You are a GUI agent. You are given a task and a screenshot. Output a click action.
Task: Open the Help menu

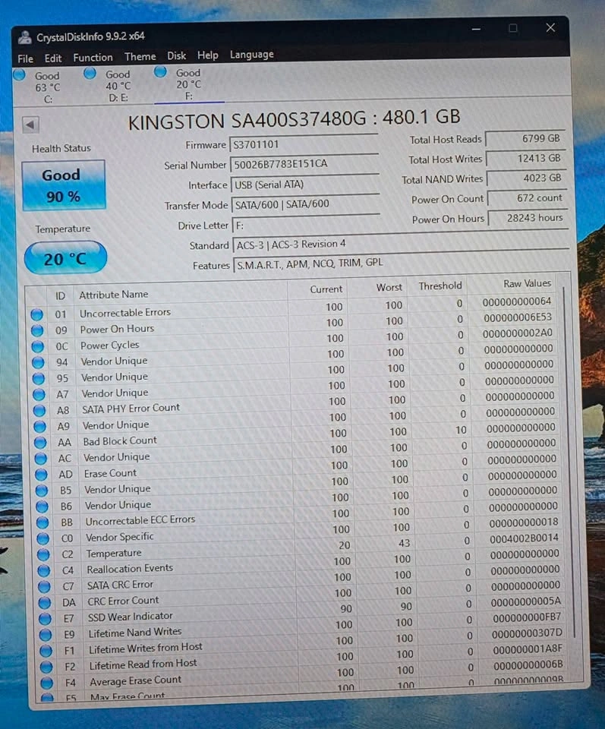pyautogui.click(x=208, y=55)
